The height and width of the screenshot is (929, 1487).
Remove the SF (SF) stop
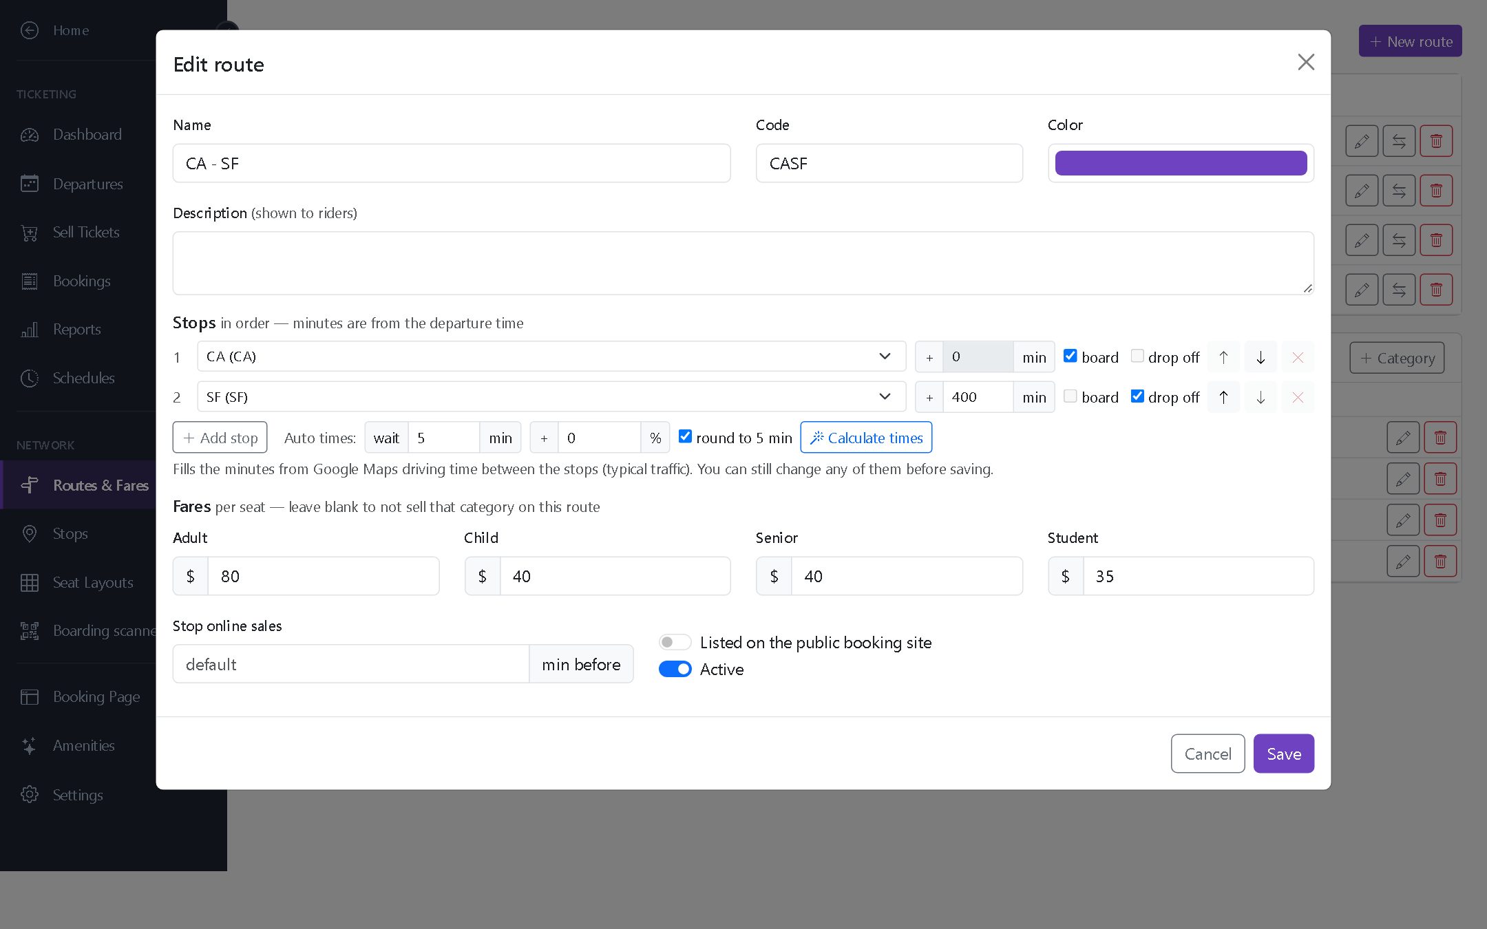point(1298,397)
